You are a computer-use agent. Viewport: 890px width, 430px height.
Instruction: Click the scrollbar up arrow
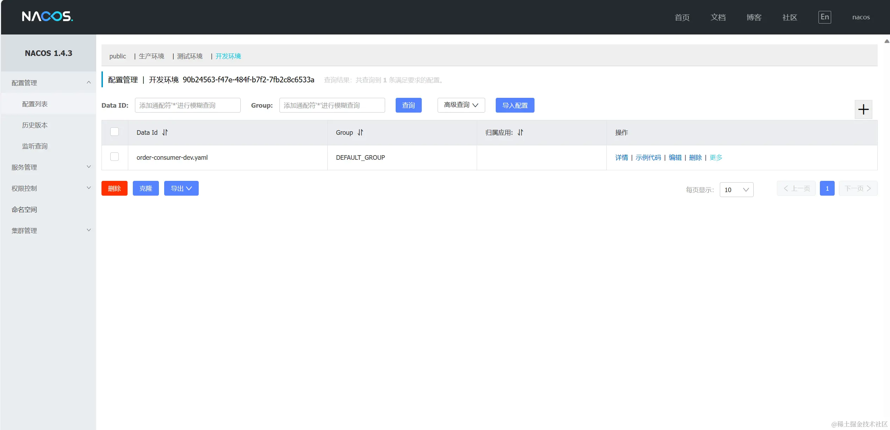point(886,41)
